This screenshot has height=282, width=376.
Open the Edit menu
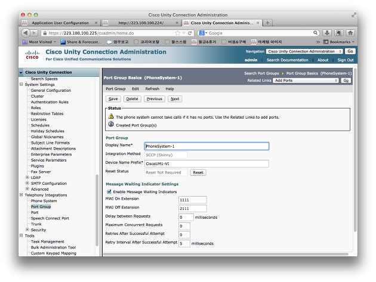coord(135,89)
